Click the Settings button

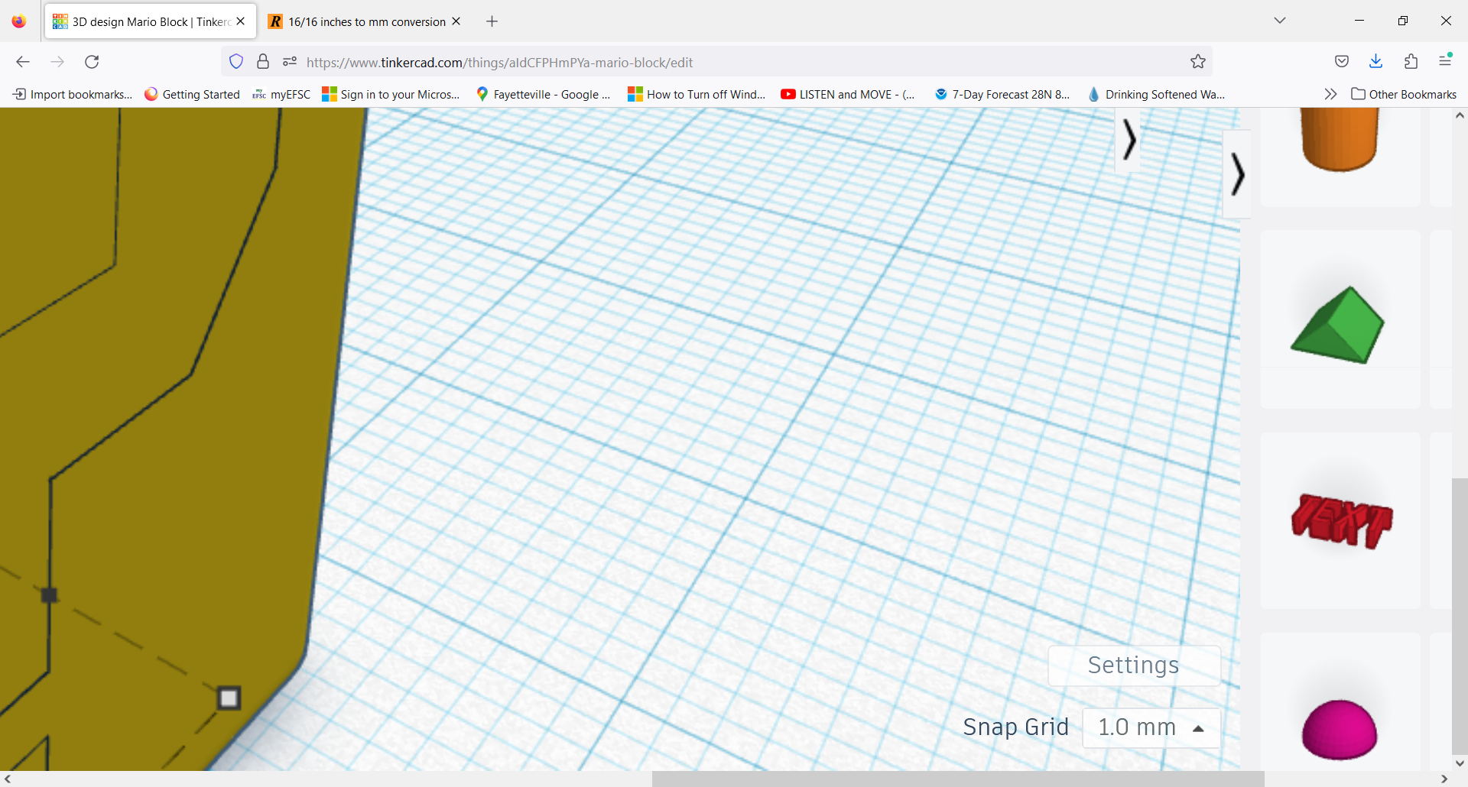click(1134, 665)
